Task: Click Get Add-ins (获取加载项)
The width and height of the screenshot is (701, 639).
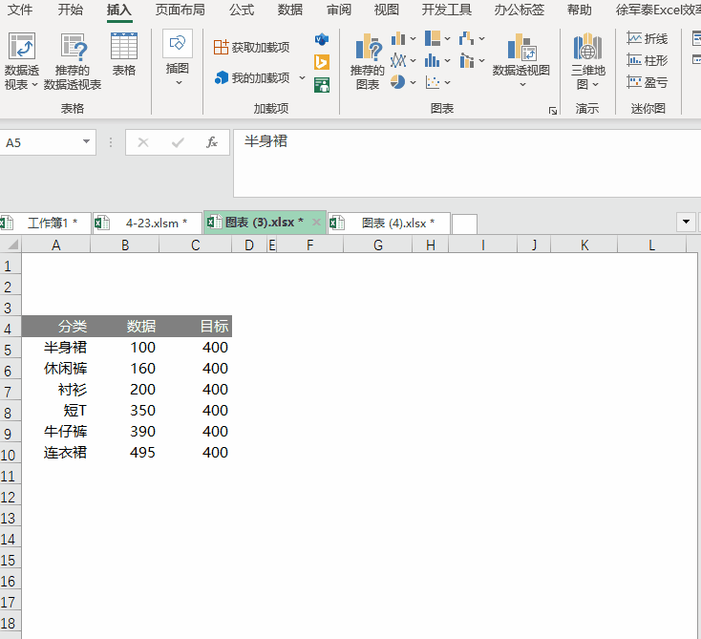Action: (x=252, y=47)
